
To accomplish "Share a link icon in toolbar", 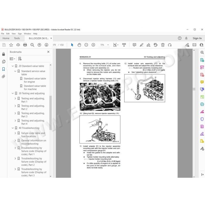I will [x=187, y=45].
